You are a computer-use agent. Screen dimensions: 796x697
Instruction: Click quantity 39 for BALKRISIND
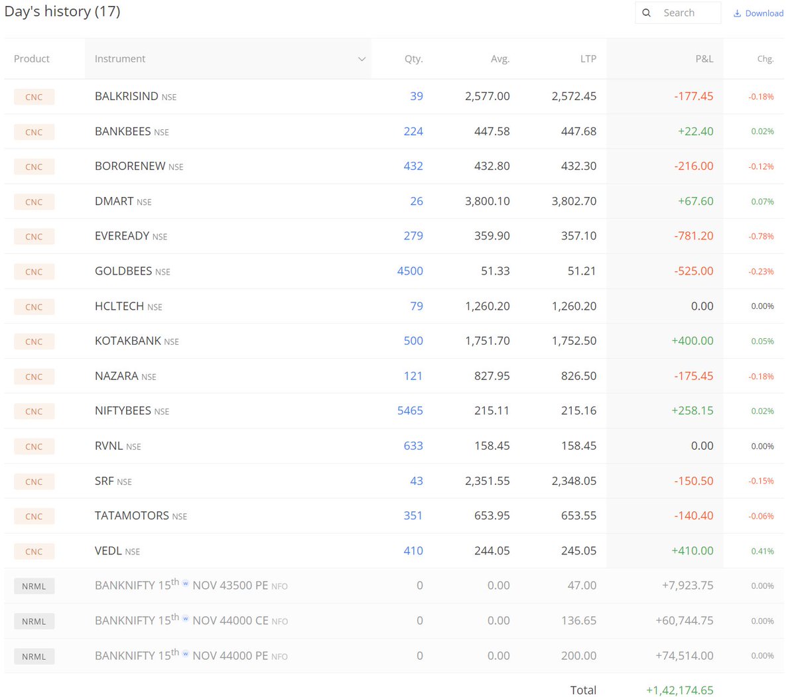click(x=417, y=96)
